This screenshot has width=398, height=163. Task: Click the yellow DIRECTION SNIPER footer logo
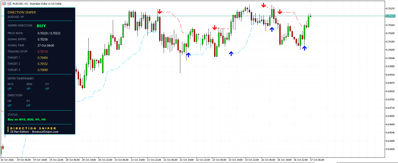(33, 128)
